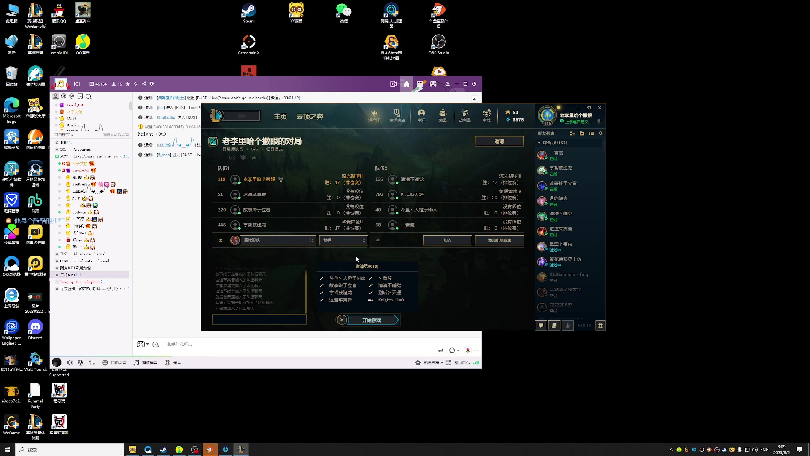Cancel lobby with X next to 开始游戏
This screenshot has height=456, width=810.
point(342,320)
